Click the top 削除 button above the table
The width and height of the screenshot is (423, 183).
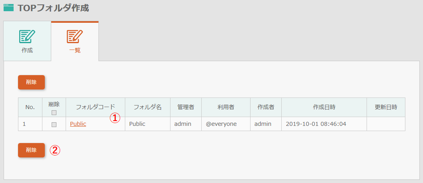pyautogui.click(x=31, y=82)
